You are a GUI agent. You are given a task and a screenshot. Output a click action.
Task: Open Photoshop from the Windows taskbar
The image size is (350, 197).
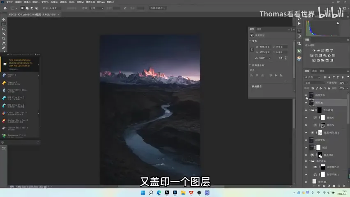(175, 192)
